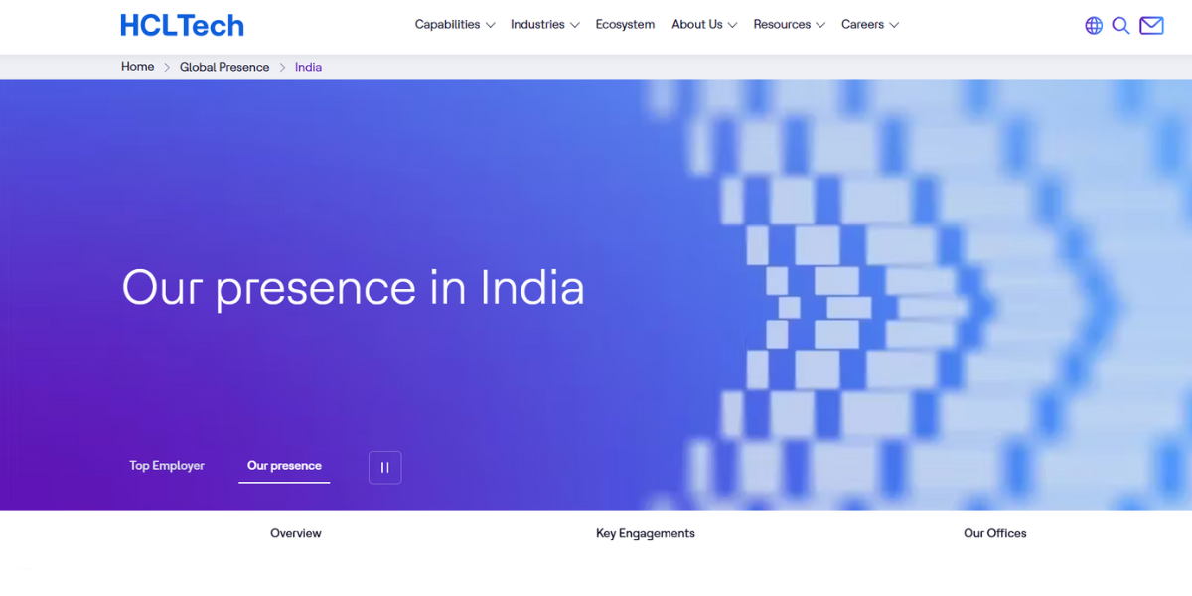
Task: Click the Overview section link
Action: click(295, 533)
